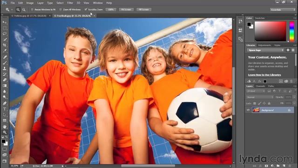Viewport: 298px width, 168px height.
Task: Click Zoom In mode in options bar
Action: pyautogui.click(x=18, y=9)
